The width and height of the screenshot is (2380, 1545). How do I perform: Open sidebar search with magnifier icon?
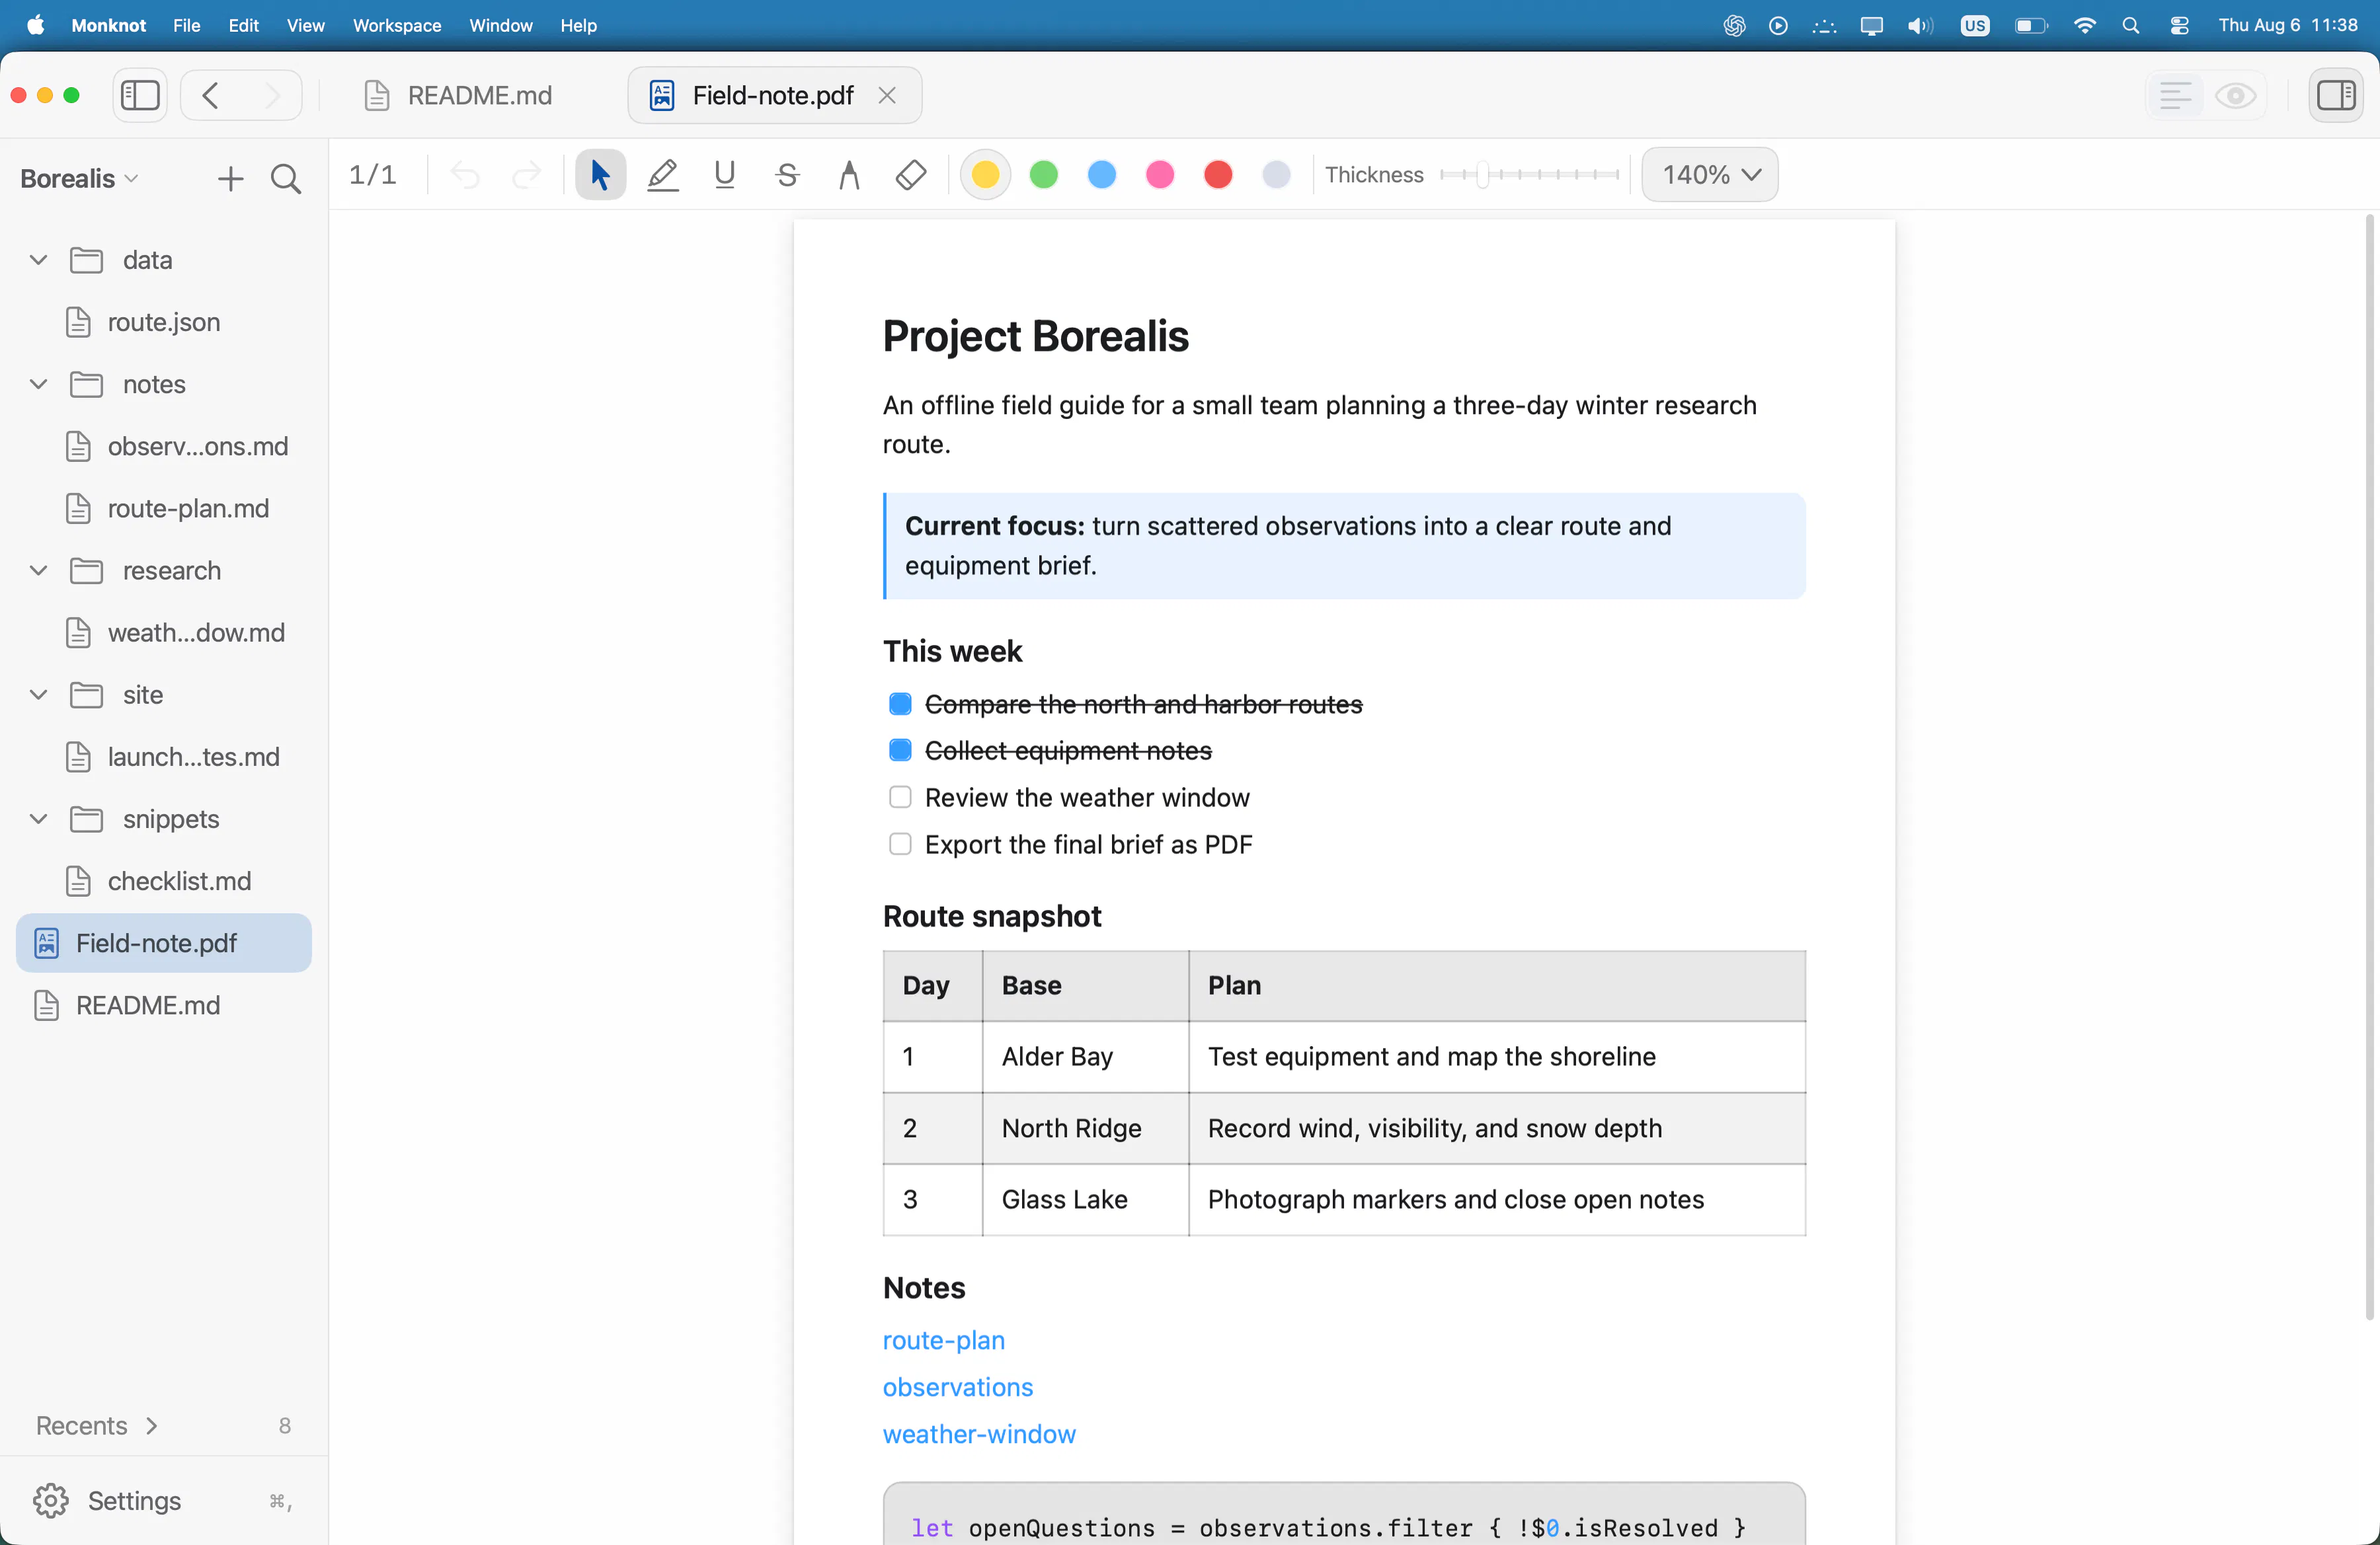click(x=286, y=179)
